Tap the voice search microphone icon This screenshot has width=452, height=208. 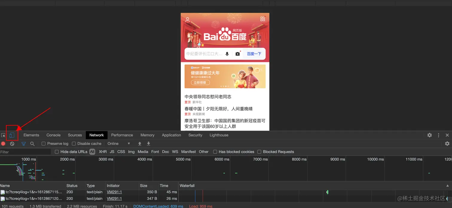227,54
